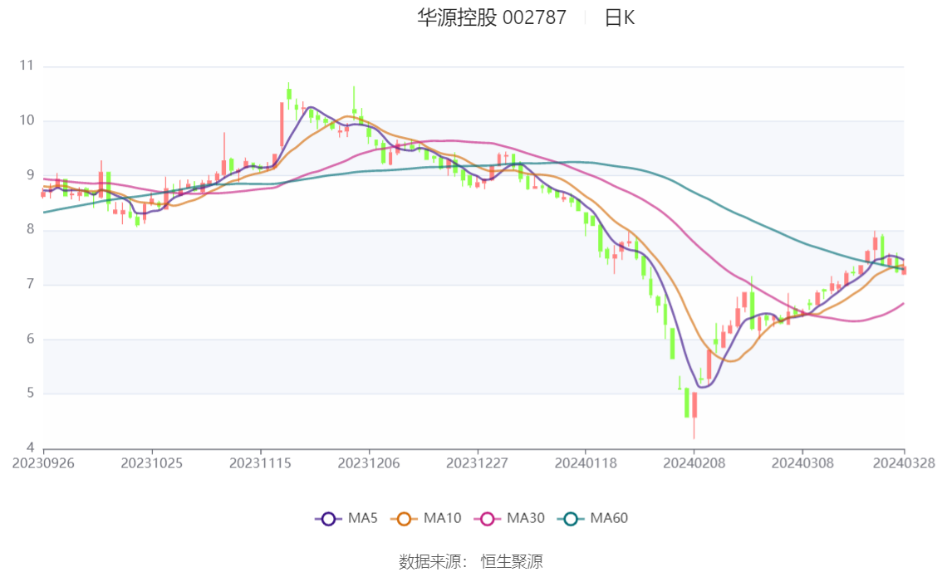942x572 pixels.
Task: Click the 11 price axis label
Action: [x=27, y=66]
